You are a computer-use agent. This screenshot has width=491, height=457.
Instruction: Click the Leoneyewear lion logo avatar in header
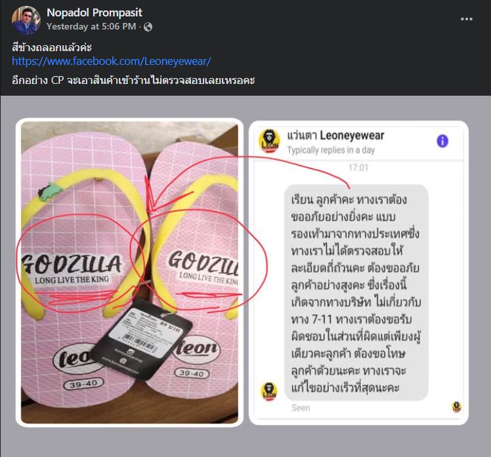tap(269, 141)
